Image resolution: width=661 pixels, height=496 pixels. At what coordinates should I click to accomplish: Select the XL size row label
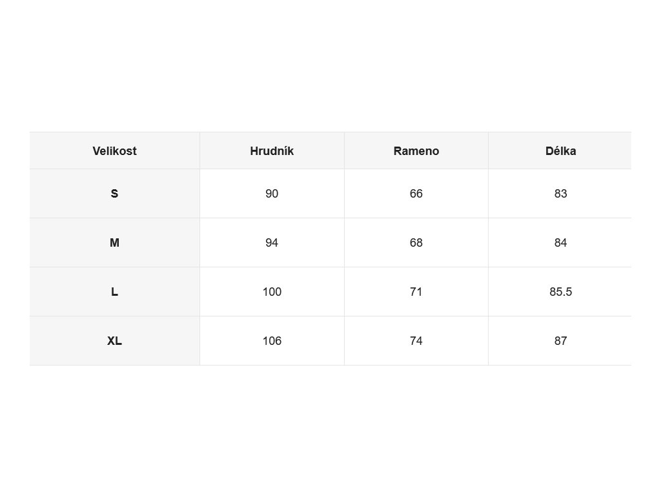[x=115, y=341]
